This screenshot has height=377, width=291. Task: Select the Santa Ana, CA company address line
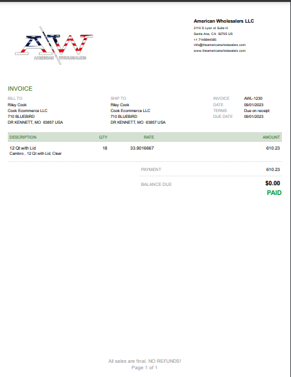tap(213, 34)
